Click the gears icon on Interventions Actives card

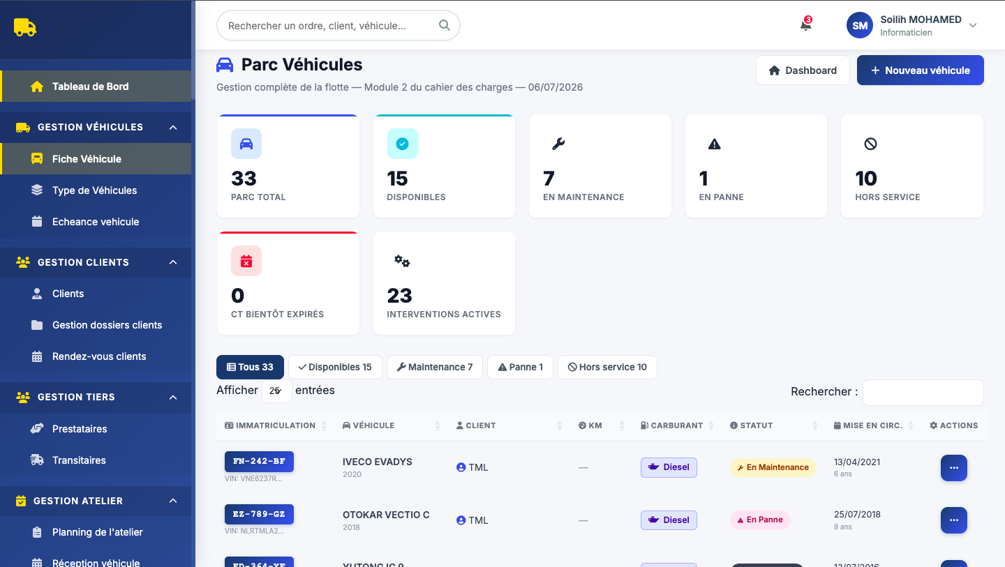coord(402,261)
